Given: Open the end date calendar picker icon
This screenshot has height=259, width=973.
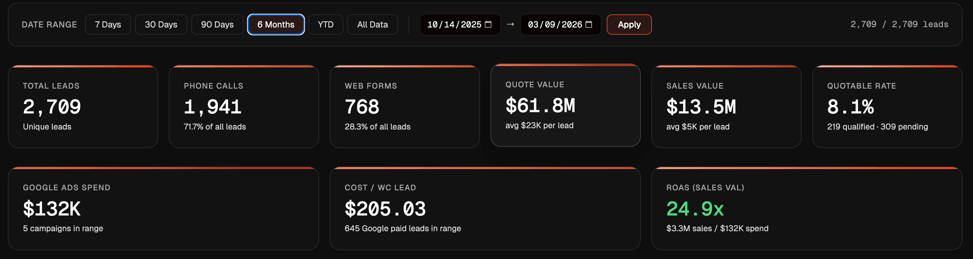Looking at the screenshot, I should point(588,25).
